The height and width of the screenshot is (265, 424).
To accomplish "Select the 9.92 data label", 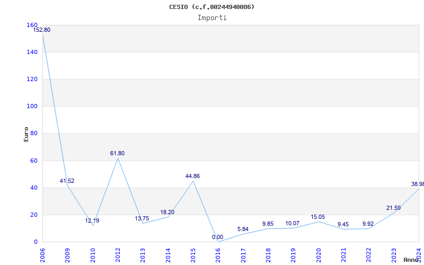I will [368, 224].
